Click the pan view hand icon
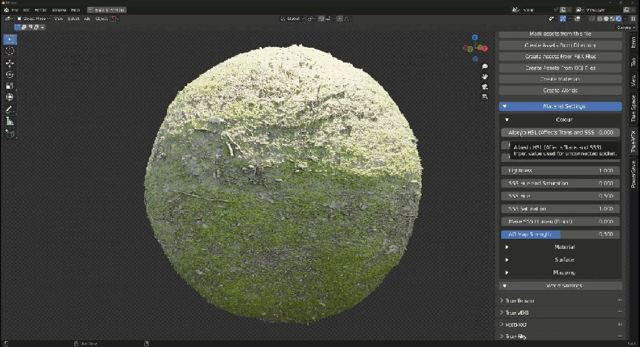The height and width of the screenshot is (347, 640). point(484,77)
